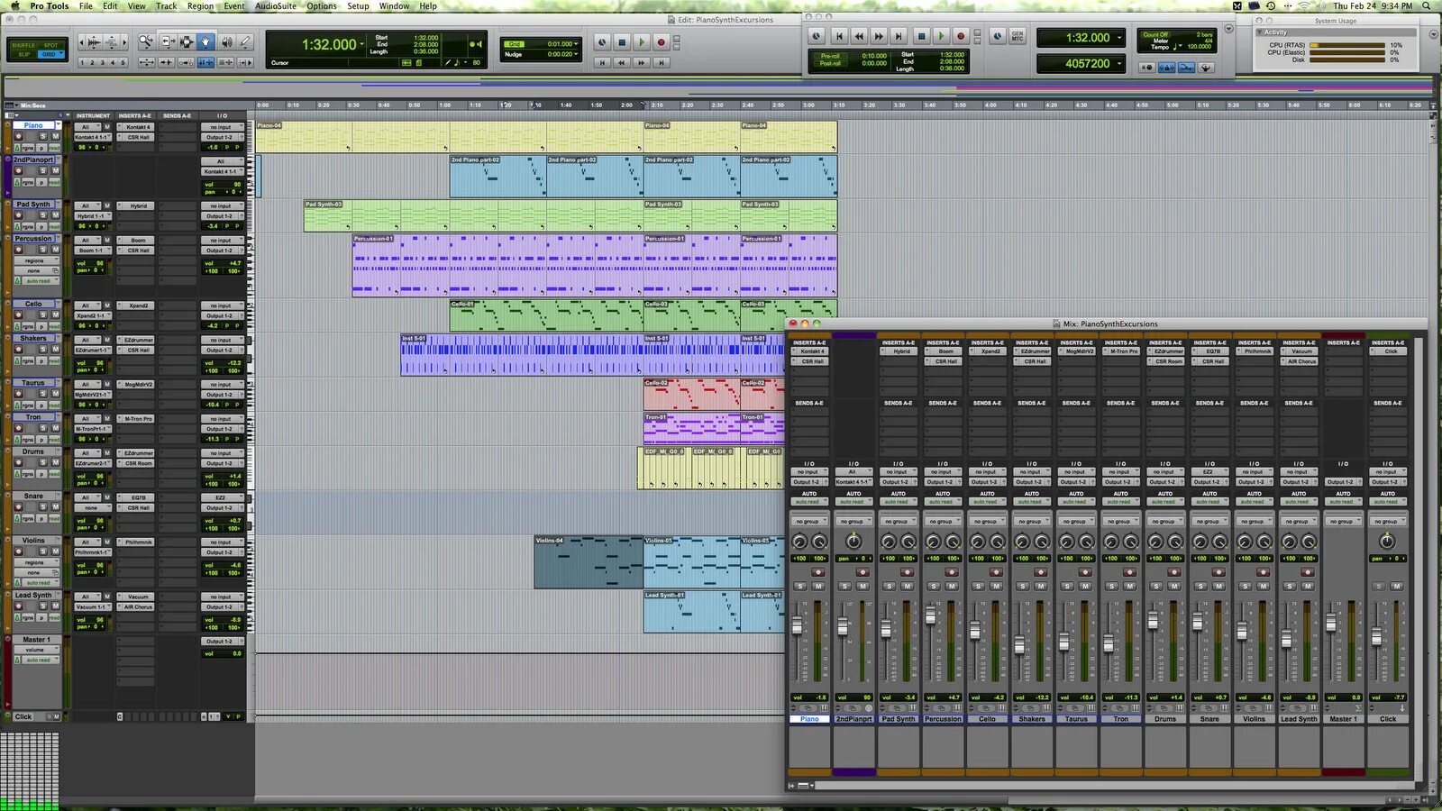Click Stop in the Edit window toolbar
This screenshot has width=1442, height=811.
coord(621,42)
